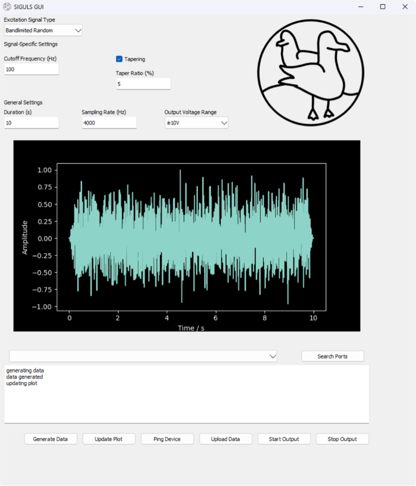
Task: Focus the Cutoff Frequency input field
Action: click(31, 69)
